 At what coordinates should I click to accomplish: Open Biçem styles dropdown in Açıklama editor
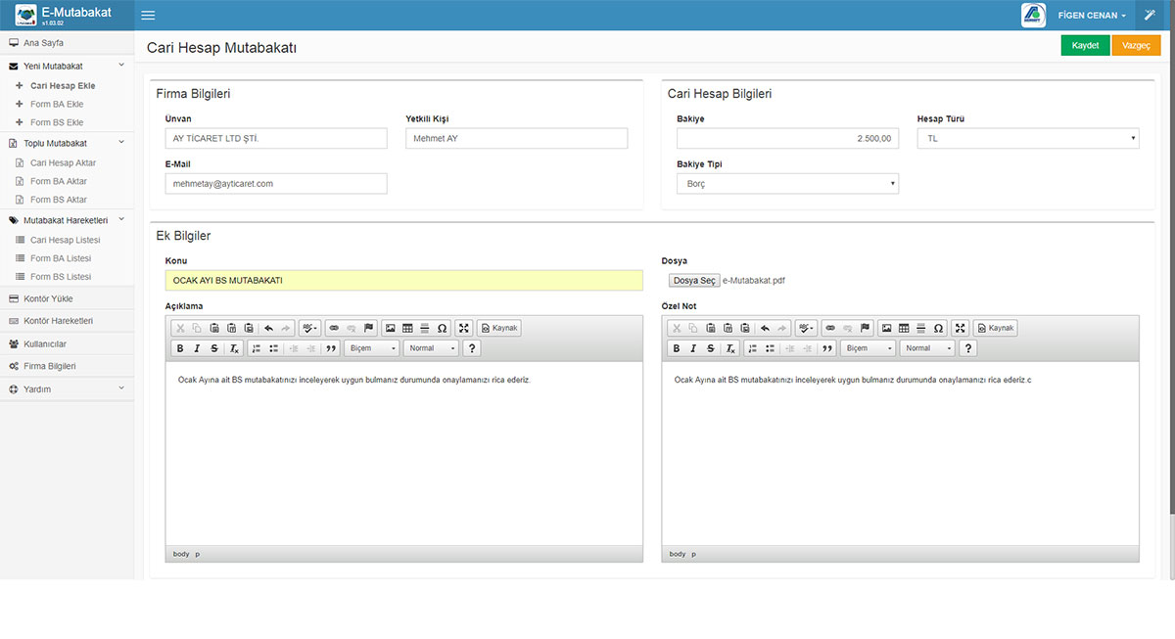372,348
